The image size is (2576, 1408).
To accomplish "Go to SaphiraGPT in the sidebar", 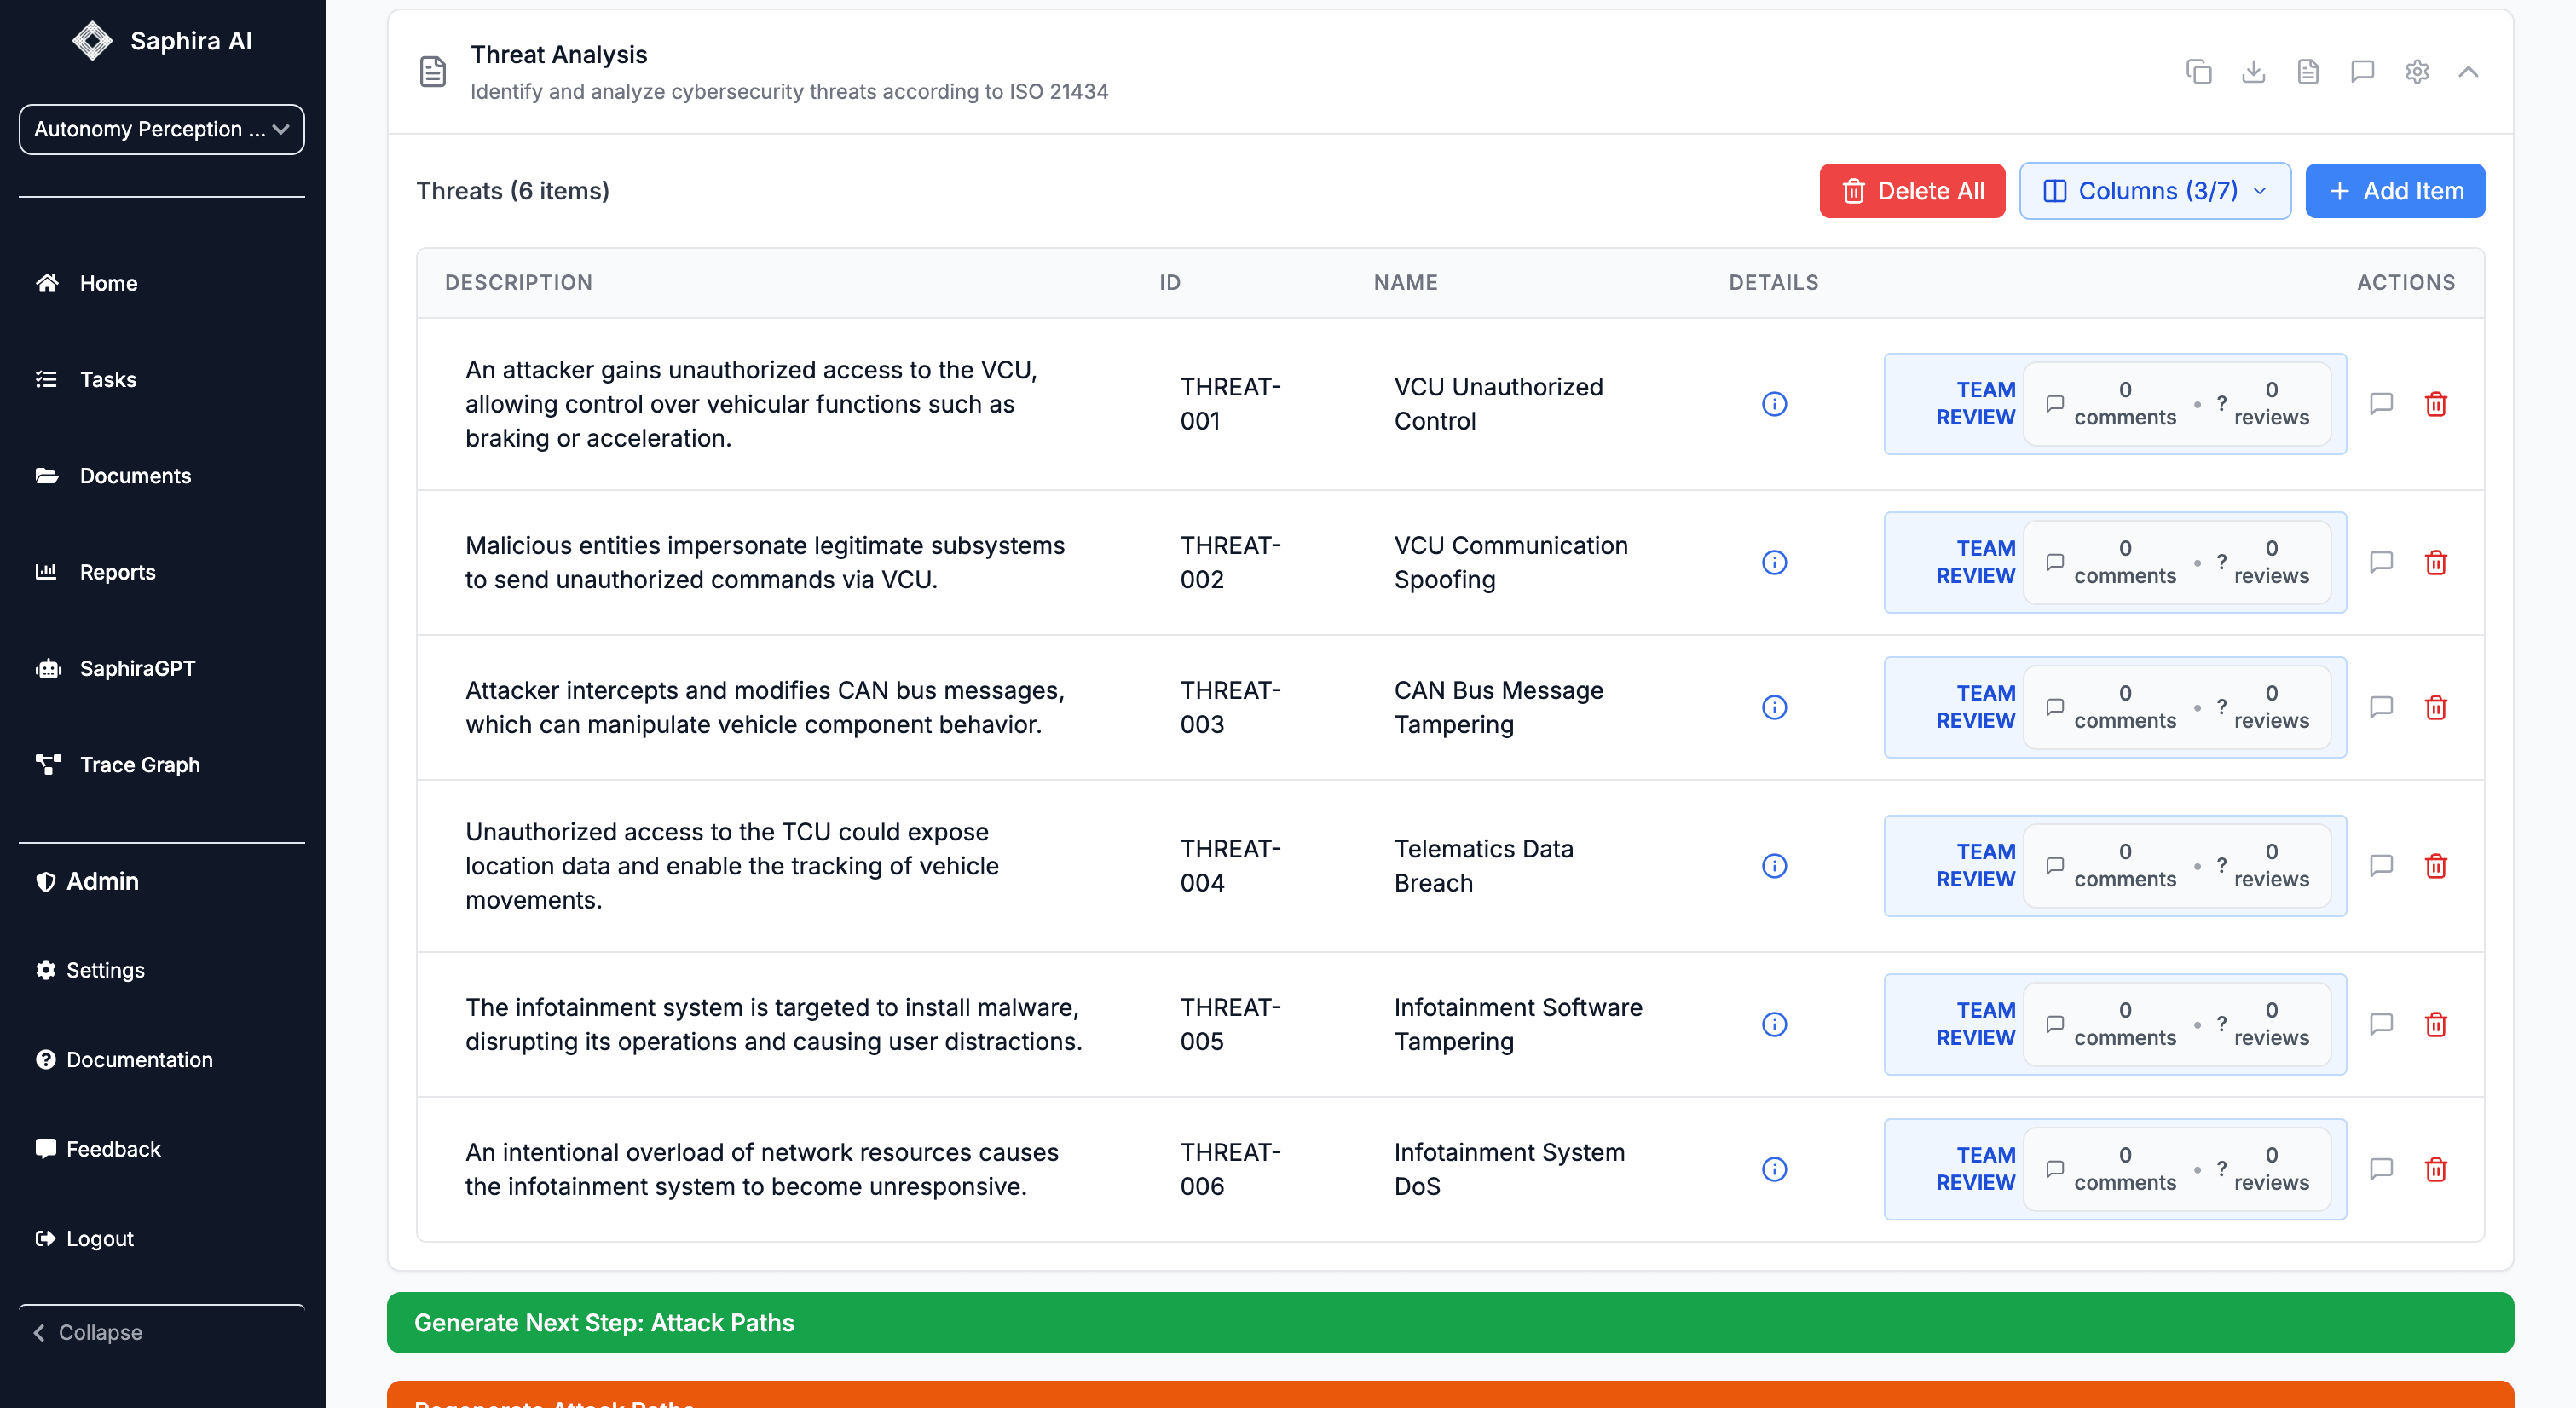I will (x=137, y=668).
